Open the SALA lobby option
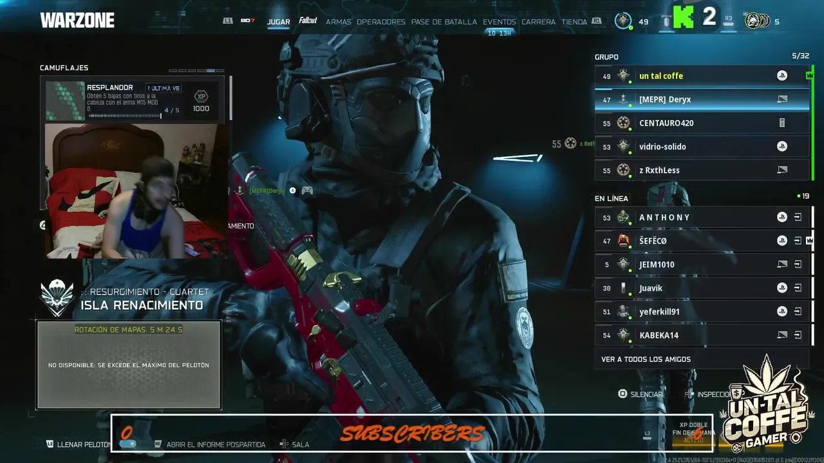 [301, 444]
